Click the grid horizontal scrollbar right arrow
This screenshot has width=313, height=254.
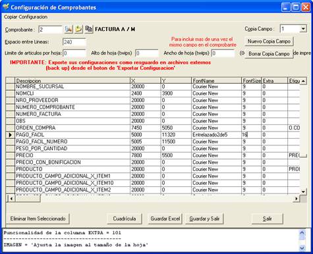[x=297, y=199]
